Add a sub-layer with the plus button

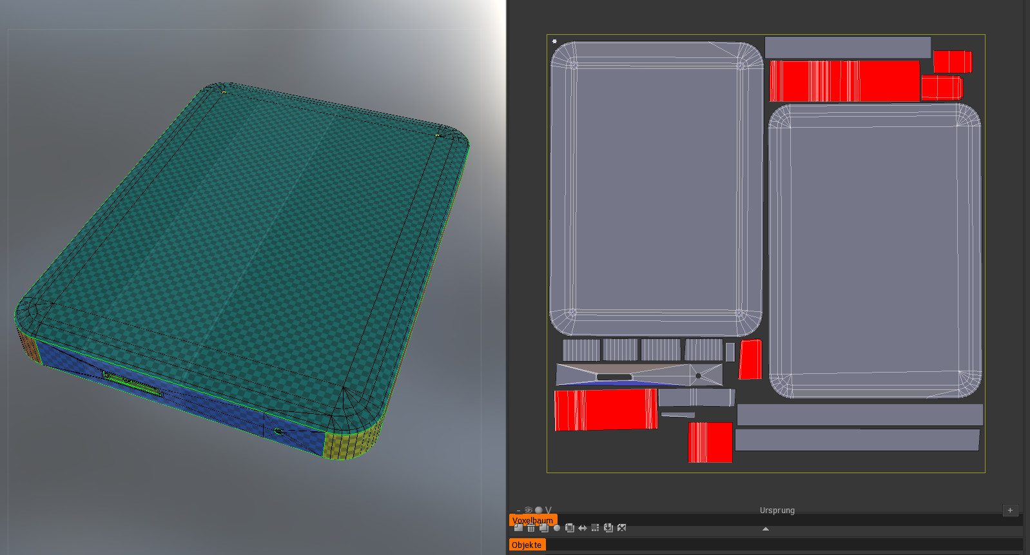point(1010,511)
